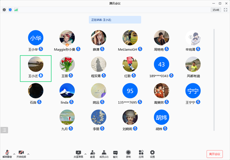
Task: Check the green network signal icon
Action: tap(16, 10)
